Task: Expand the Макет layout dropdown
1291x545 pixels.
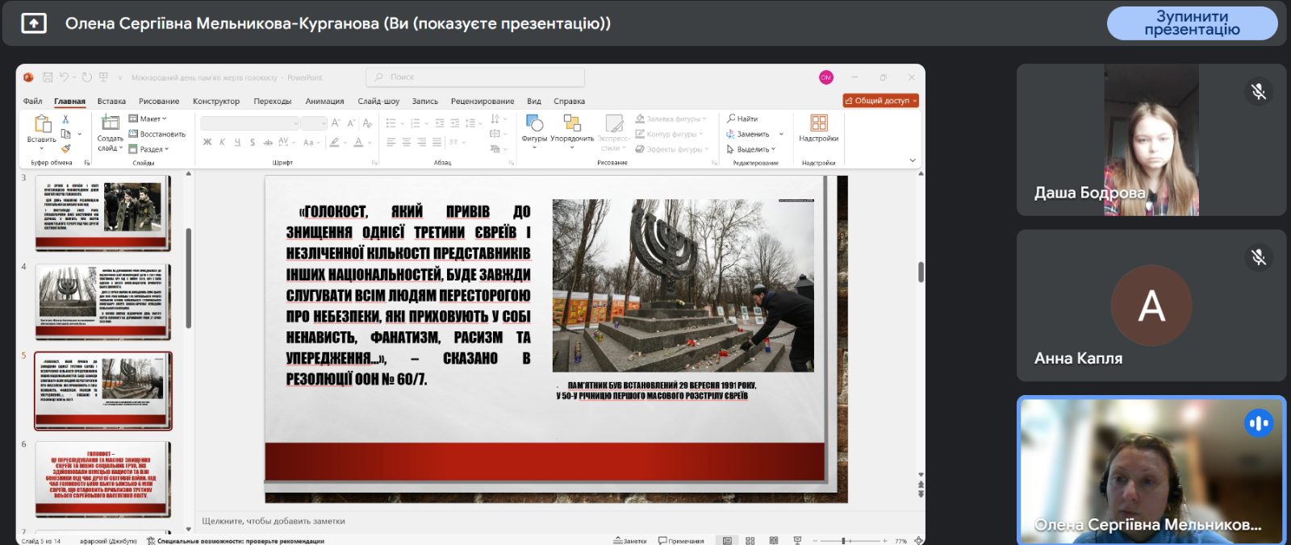Action: (x=148, y=119)
